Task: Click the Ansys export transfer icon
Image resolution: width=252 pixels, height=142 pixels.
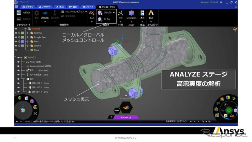Action: click(x=151, y=13)
